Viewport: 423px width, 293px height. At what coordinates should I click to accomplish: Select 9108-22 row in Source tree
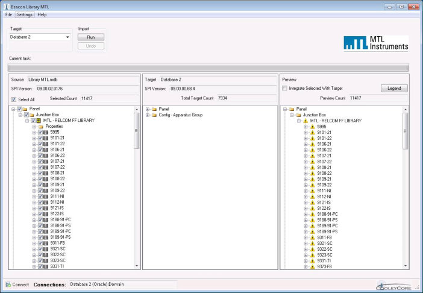coord(57,179)
